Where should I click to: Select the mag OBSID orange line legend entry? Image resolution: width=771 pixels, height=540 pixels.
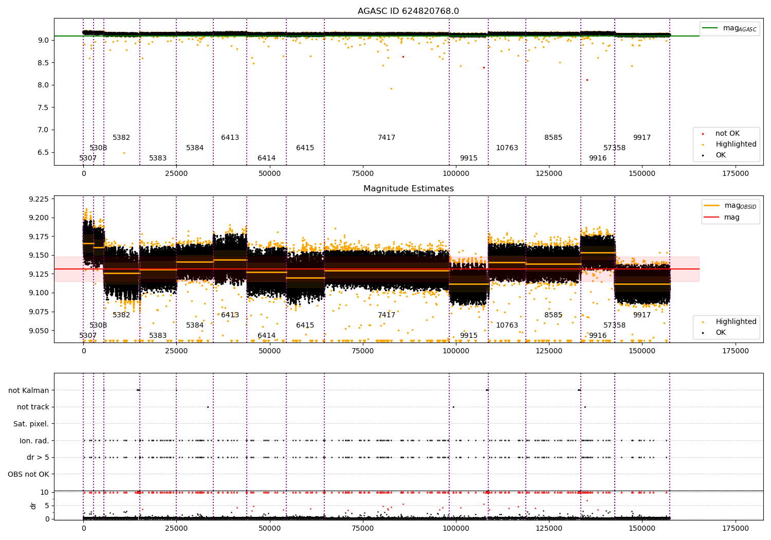730,206
